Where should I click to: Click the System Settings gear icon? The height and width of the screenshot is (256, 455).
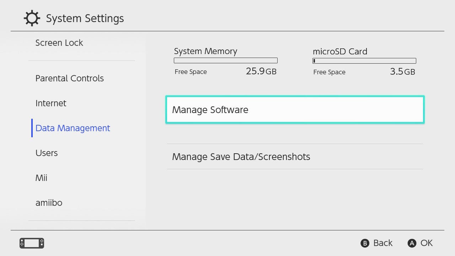(x=32, y=18)
